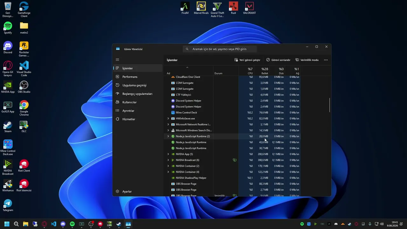The width and height of the screenshot is (407, 229).
Task: Select the OBS Studio desktop shortcut
Action: coord(24,87)
